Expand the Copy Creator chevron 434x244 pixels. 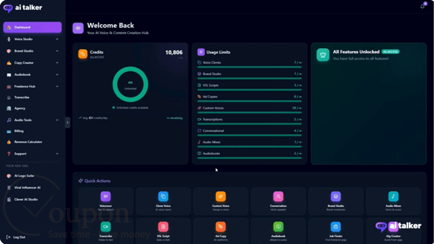tap(57, 63)
